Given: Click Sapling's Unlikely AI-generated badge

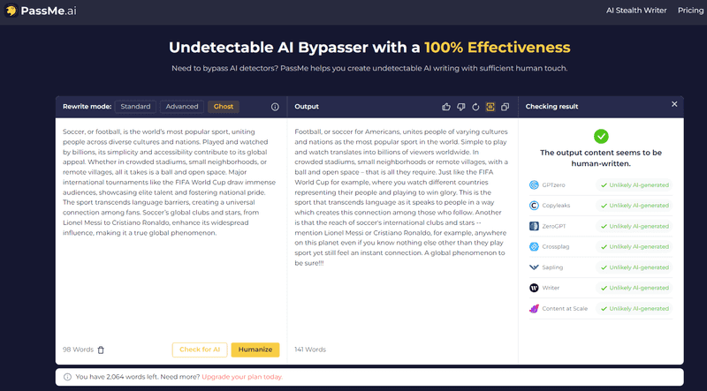Looking at the screenshot, I should coord(634,267).
